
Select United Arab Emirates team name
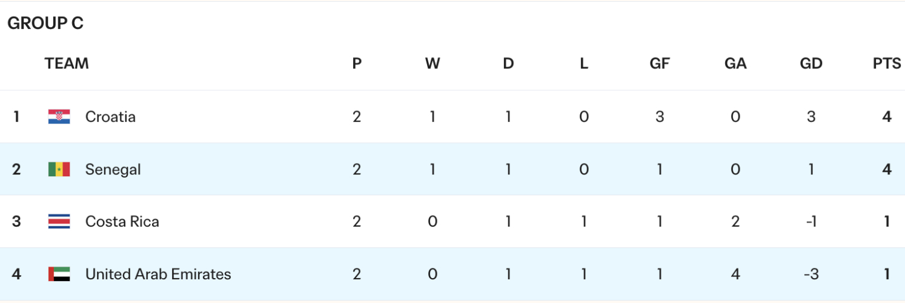(x=158, y=275)
